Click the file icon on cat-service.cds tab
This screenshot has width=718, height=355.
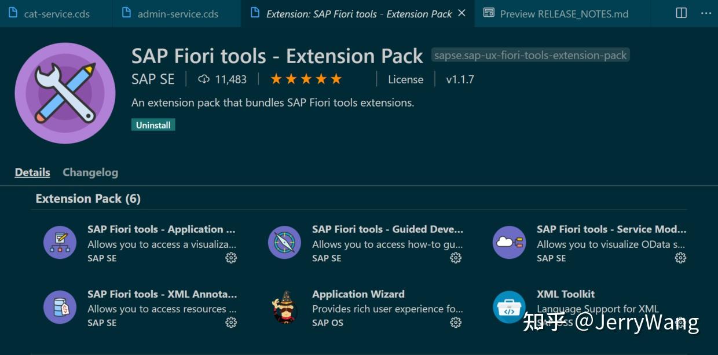tap(13, 13)
